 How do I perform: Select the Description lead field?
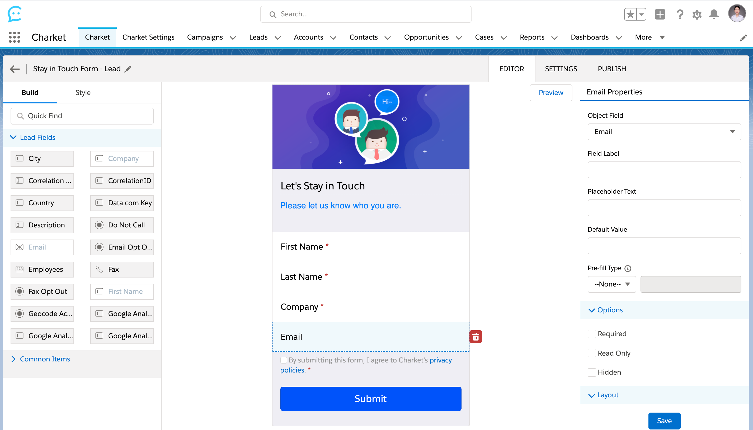coord(42,225)
